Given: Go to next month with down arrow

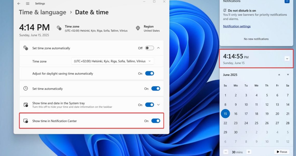Looking at the screenshot, I should (288, 75).
